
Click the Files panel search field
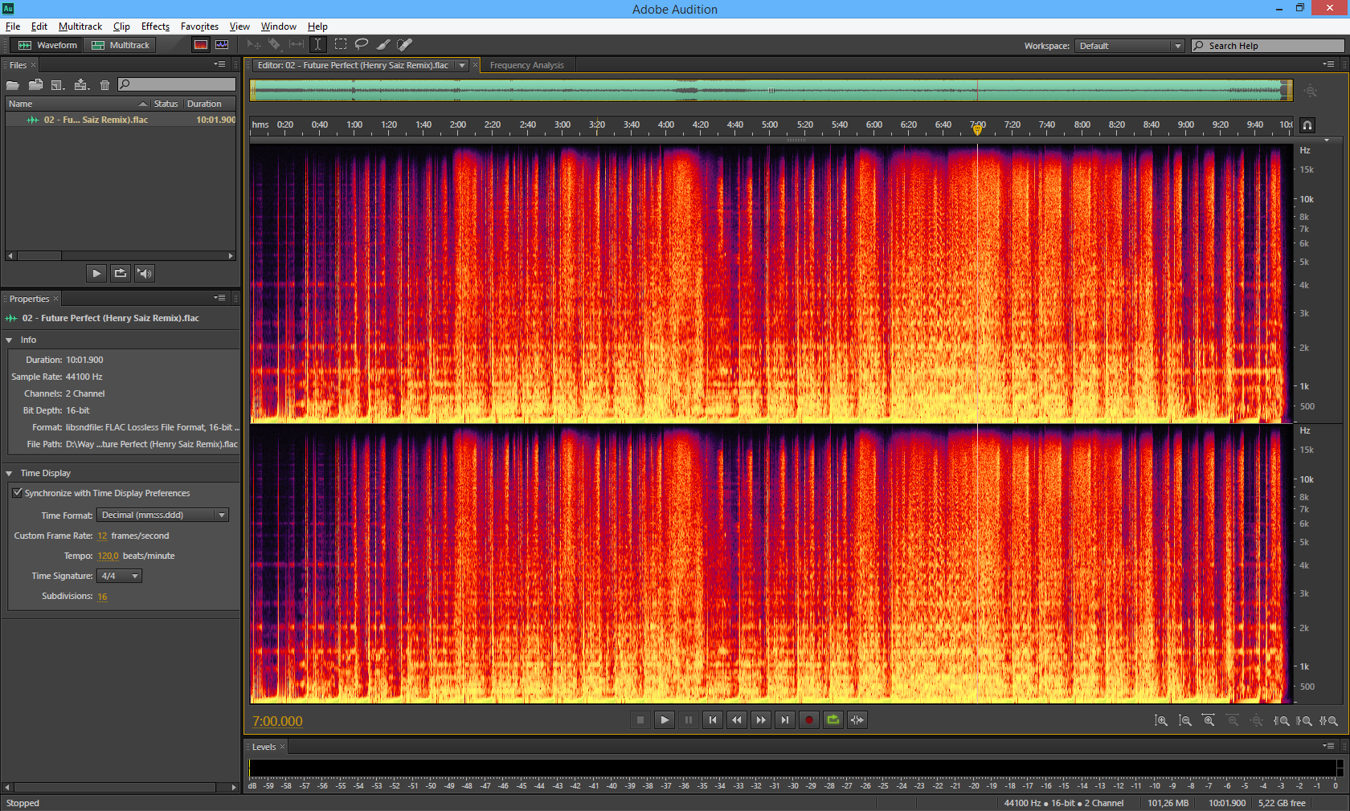pyautogui.click(x=177, y=84)
